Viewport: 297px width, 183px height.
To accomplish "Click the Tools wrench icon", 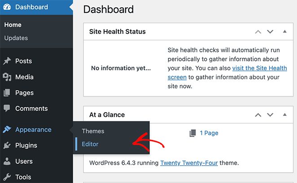I will pyautogui.click(x=7, y=177).
